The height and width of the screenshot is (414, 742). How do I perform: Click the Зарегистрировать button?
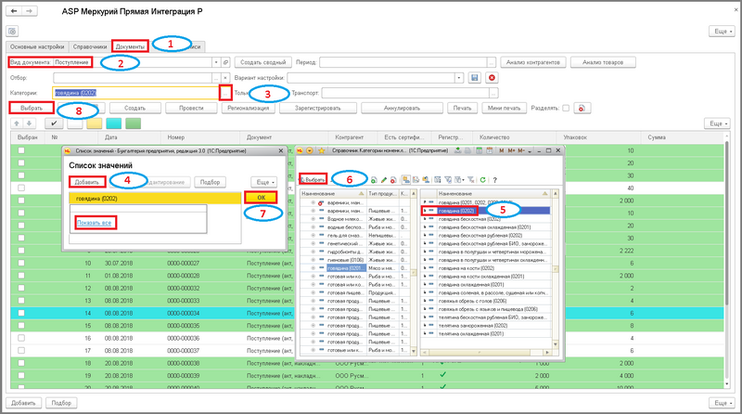318,108
